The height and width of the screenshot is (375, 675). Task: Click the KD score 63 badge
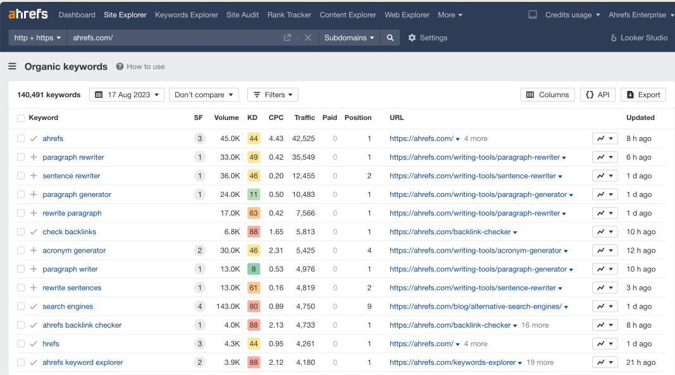pos(254,213)
